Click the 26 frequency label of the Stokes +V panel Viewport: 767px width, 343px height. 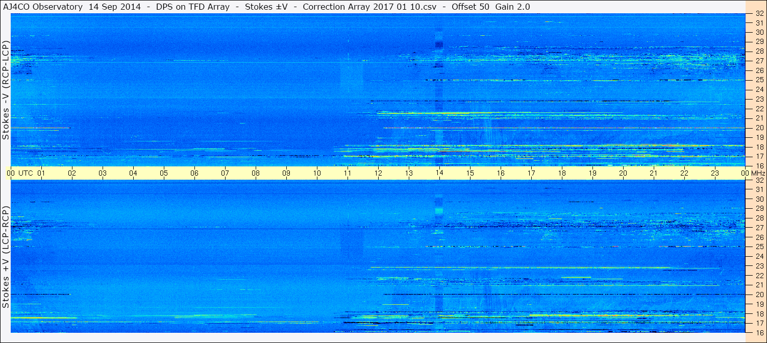coord(759,237)
